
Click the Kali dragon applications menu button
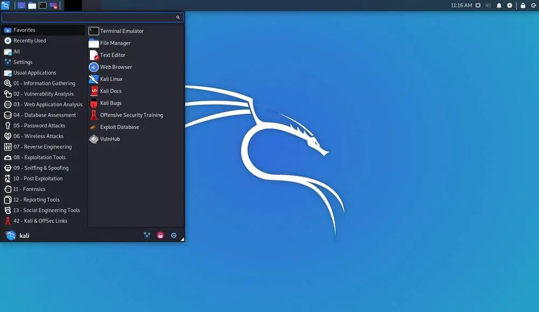click(5, 5)
